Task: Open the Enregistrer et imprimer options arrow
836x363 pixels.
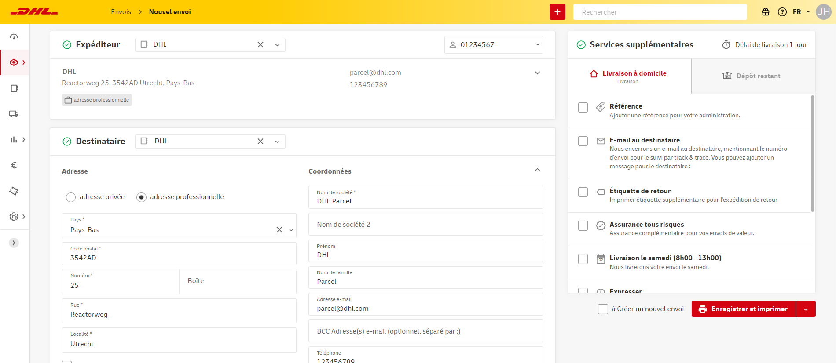Action: pyautogui.click(x=806, y=309)
